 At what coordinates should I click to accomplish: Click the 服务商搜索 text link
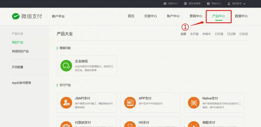point(195,3)
